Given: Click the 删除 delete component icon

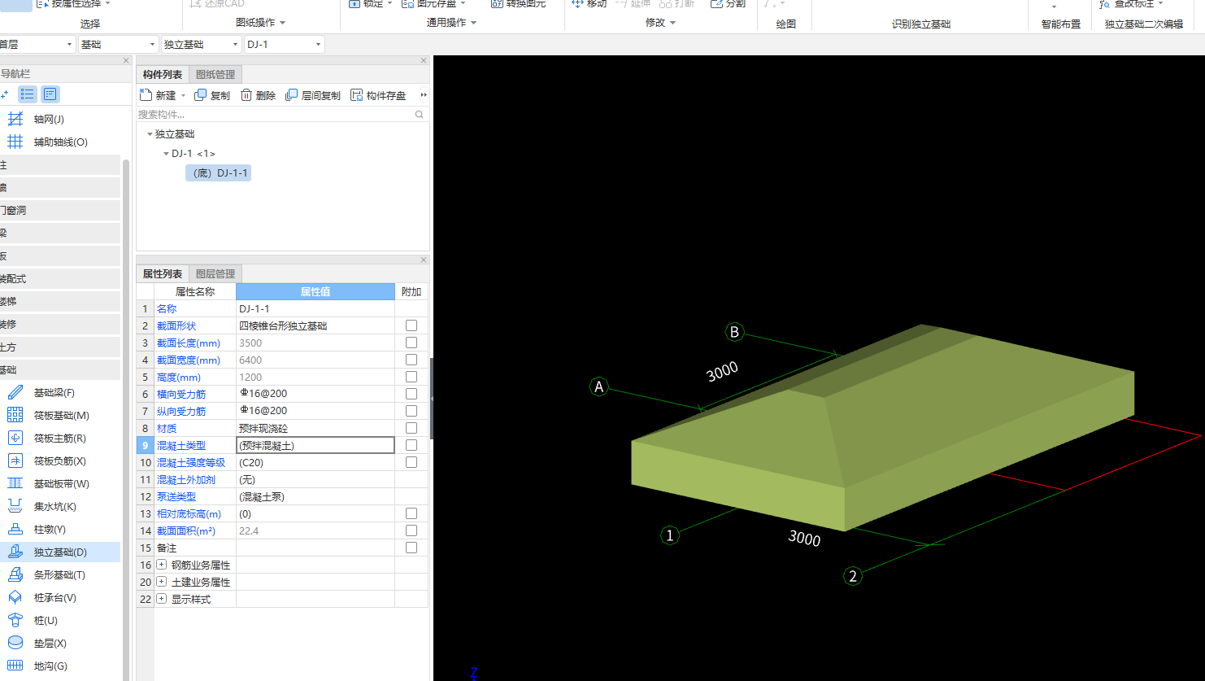Looking at the screenshot, I should coord(246,95).
